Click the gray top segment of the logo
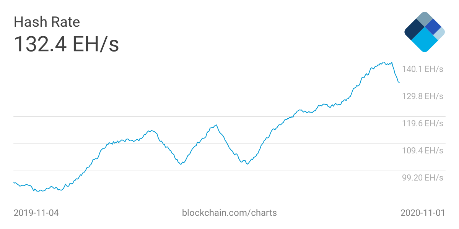Image resolution: width=459 pixels, height=229 pixels. 424,19
